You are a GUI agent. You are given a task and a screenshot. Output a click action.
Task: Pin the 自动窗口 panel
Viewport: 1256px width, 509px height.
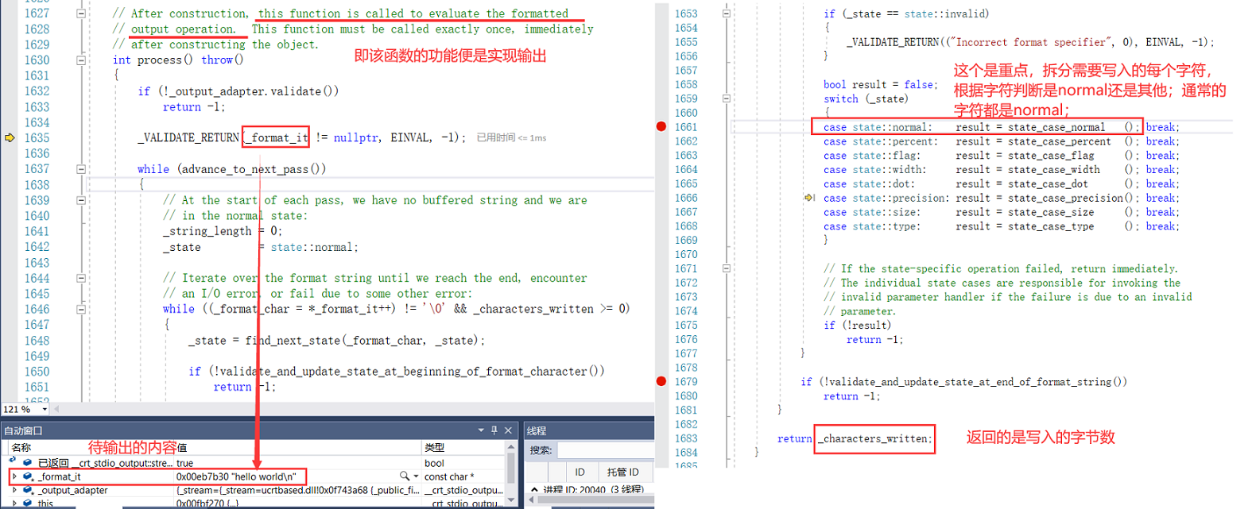[x=494, y=430]
